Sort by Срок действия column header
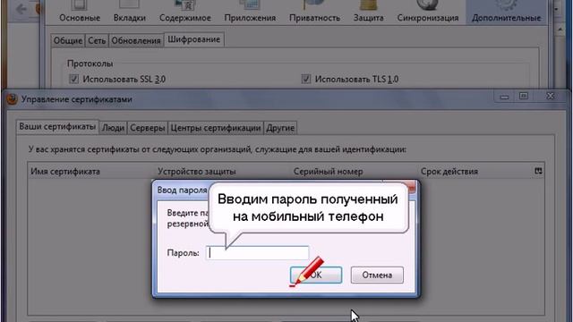Image resolution: width=573 pixels, height=322 pixels. click(x=475, y=171)
